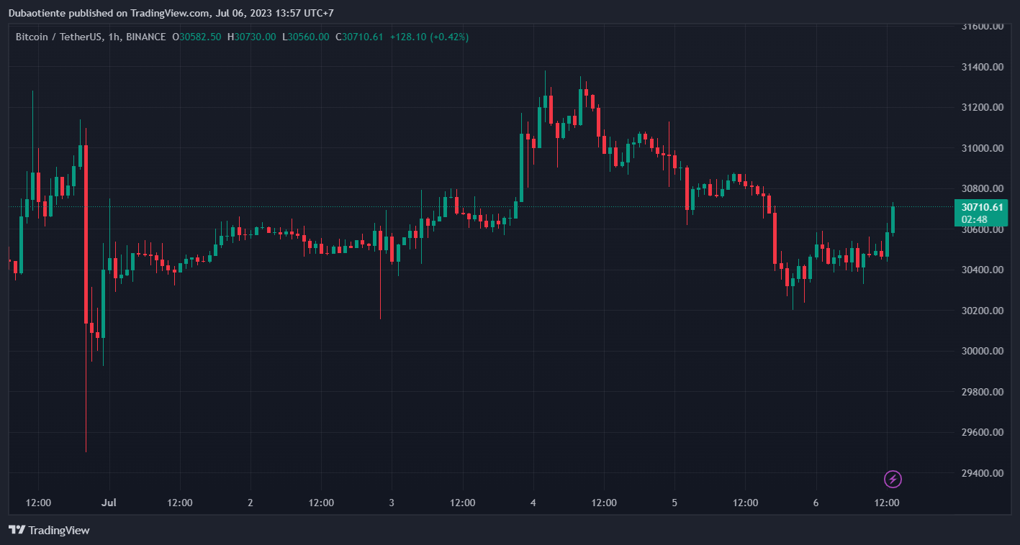Click the date label 4 on time axis
1020x545 pixels.
[533, 503]
